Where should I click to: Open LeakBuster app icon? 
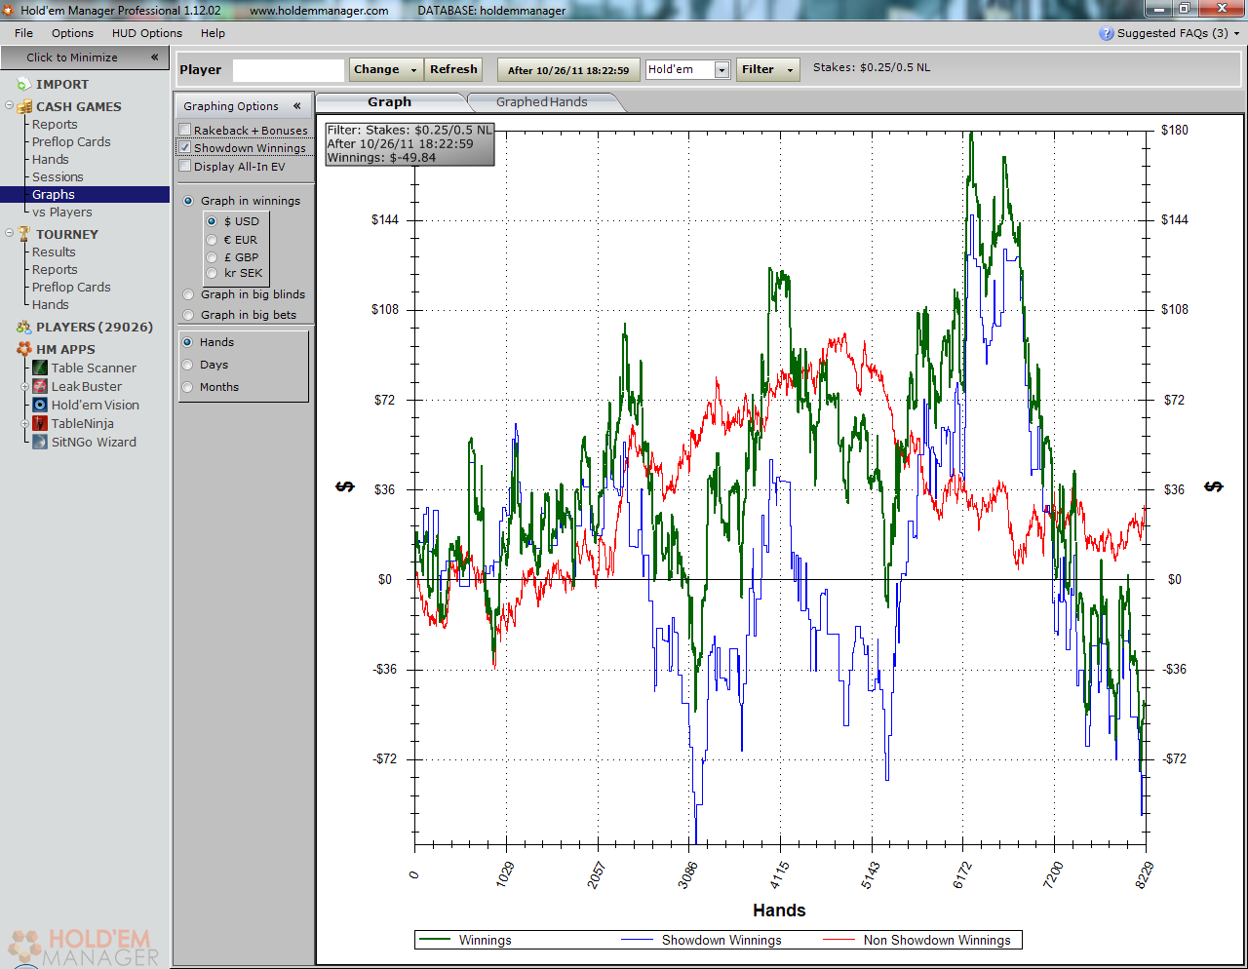click(40, 386)
